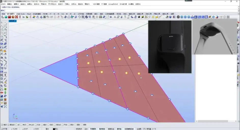240x130 pixels.
Task: Toggle 智慧轨迹 SmartTrack in status bar
Action: [x=111, y=129]
